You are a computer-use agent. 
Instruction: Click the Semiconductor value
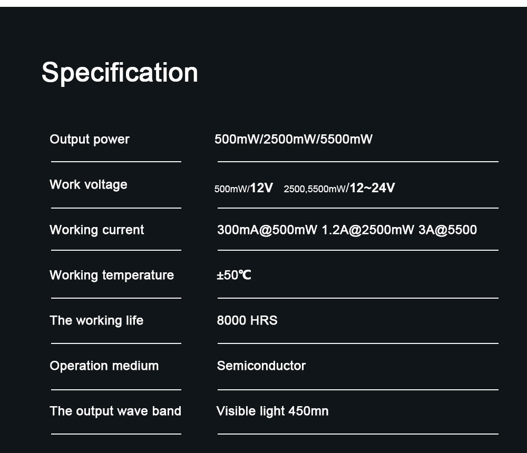tap(261, 366)
